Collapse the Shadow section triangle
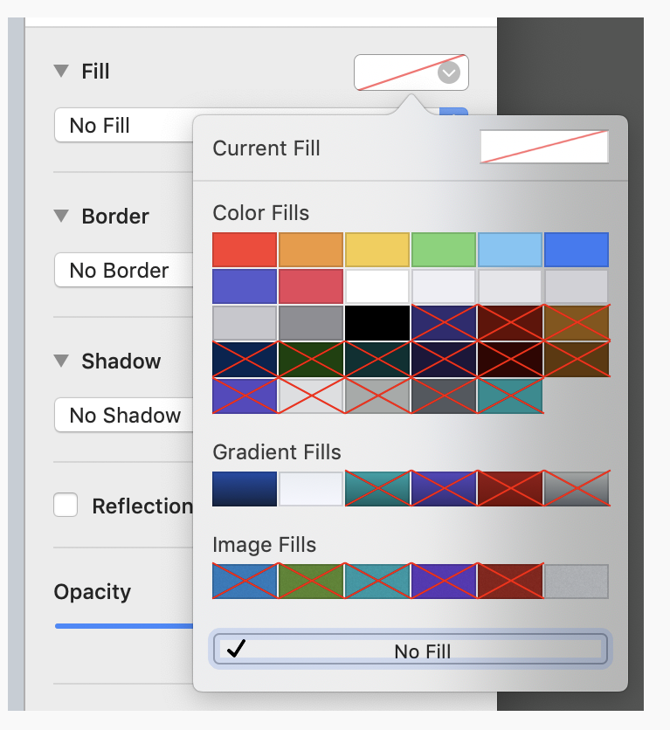 [60, 361]
